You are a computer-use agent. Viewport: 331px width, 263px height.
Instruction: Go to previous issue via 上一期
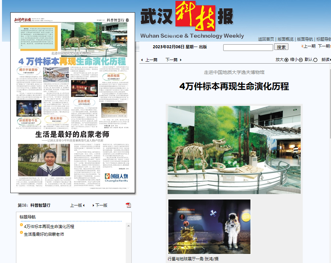pos(309,46)
